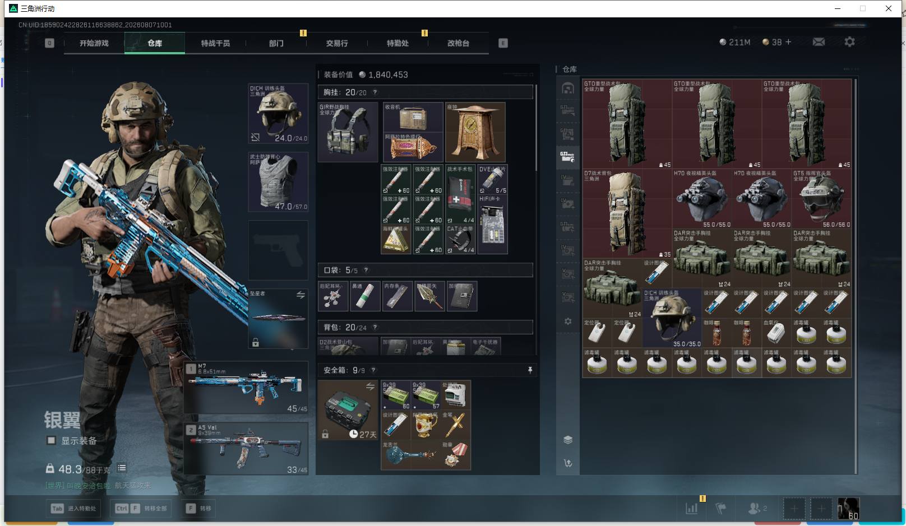Open settings via the top-right gear
The height and width of the screenshot is (526, 906).
pos(849,42)
